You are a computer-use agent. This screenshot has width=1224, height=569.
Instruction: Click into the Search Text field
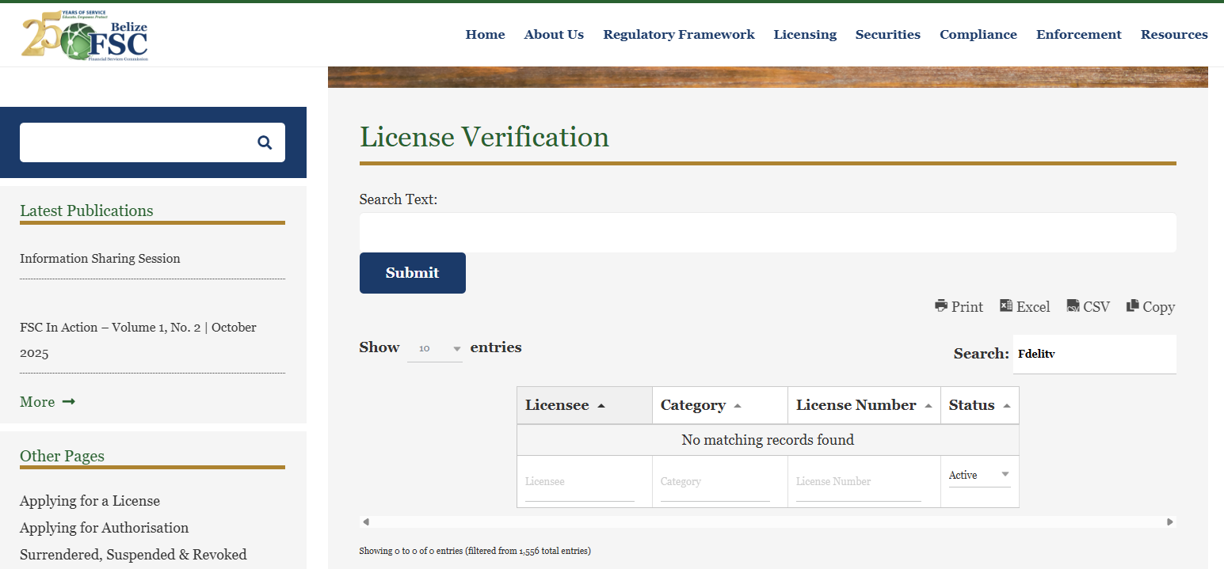767,233
